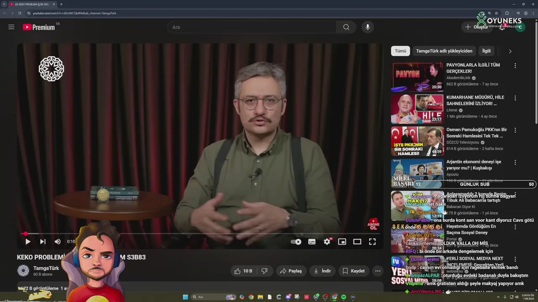Viewport: 538px width, 302px height.
Task: Select the Tümü filter chip
Action: tap(401, 51)
